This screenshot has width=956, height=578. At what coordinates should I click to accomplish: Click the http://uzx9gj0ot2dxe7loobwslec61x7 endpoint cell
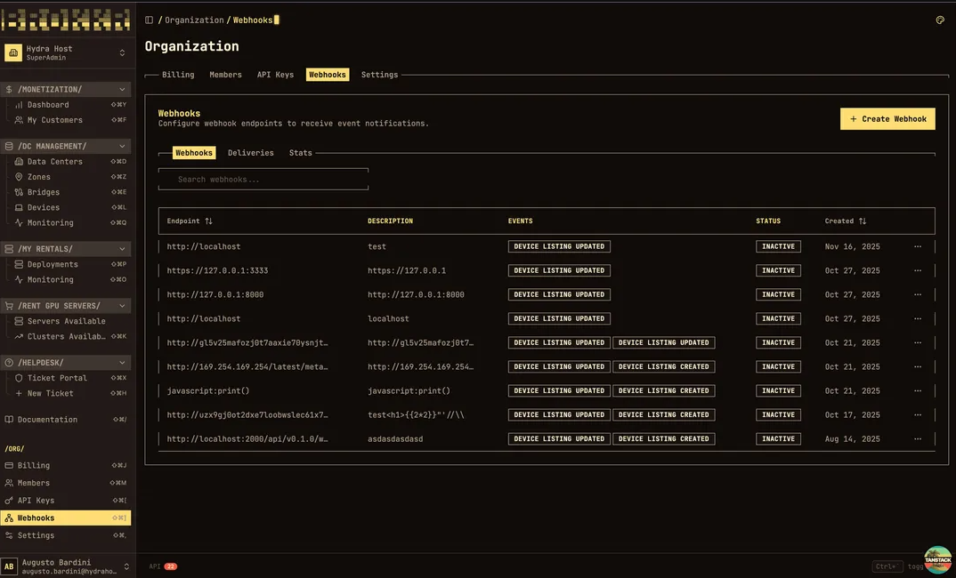[x=247, y=414]
